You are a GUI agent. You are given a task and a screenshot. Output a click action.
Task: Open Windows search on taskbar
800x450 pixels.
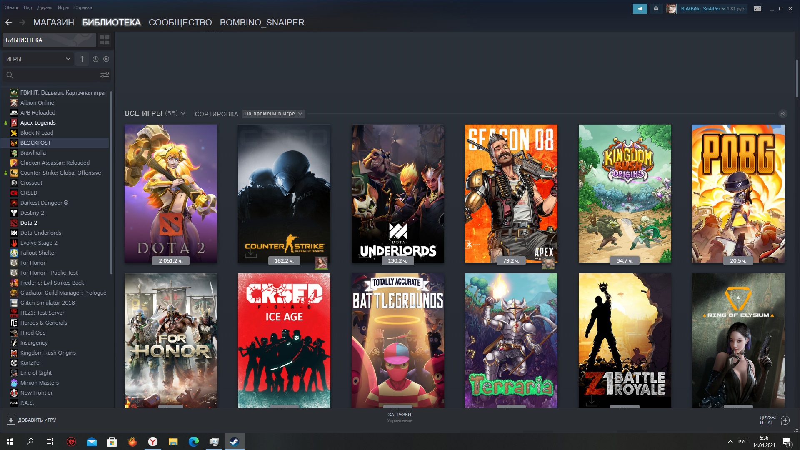[30, 442]
